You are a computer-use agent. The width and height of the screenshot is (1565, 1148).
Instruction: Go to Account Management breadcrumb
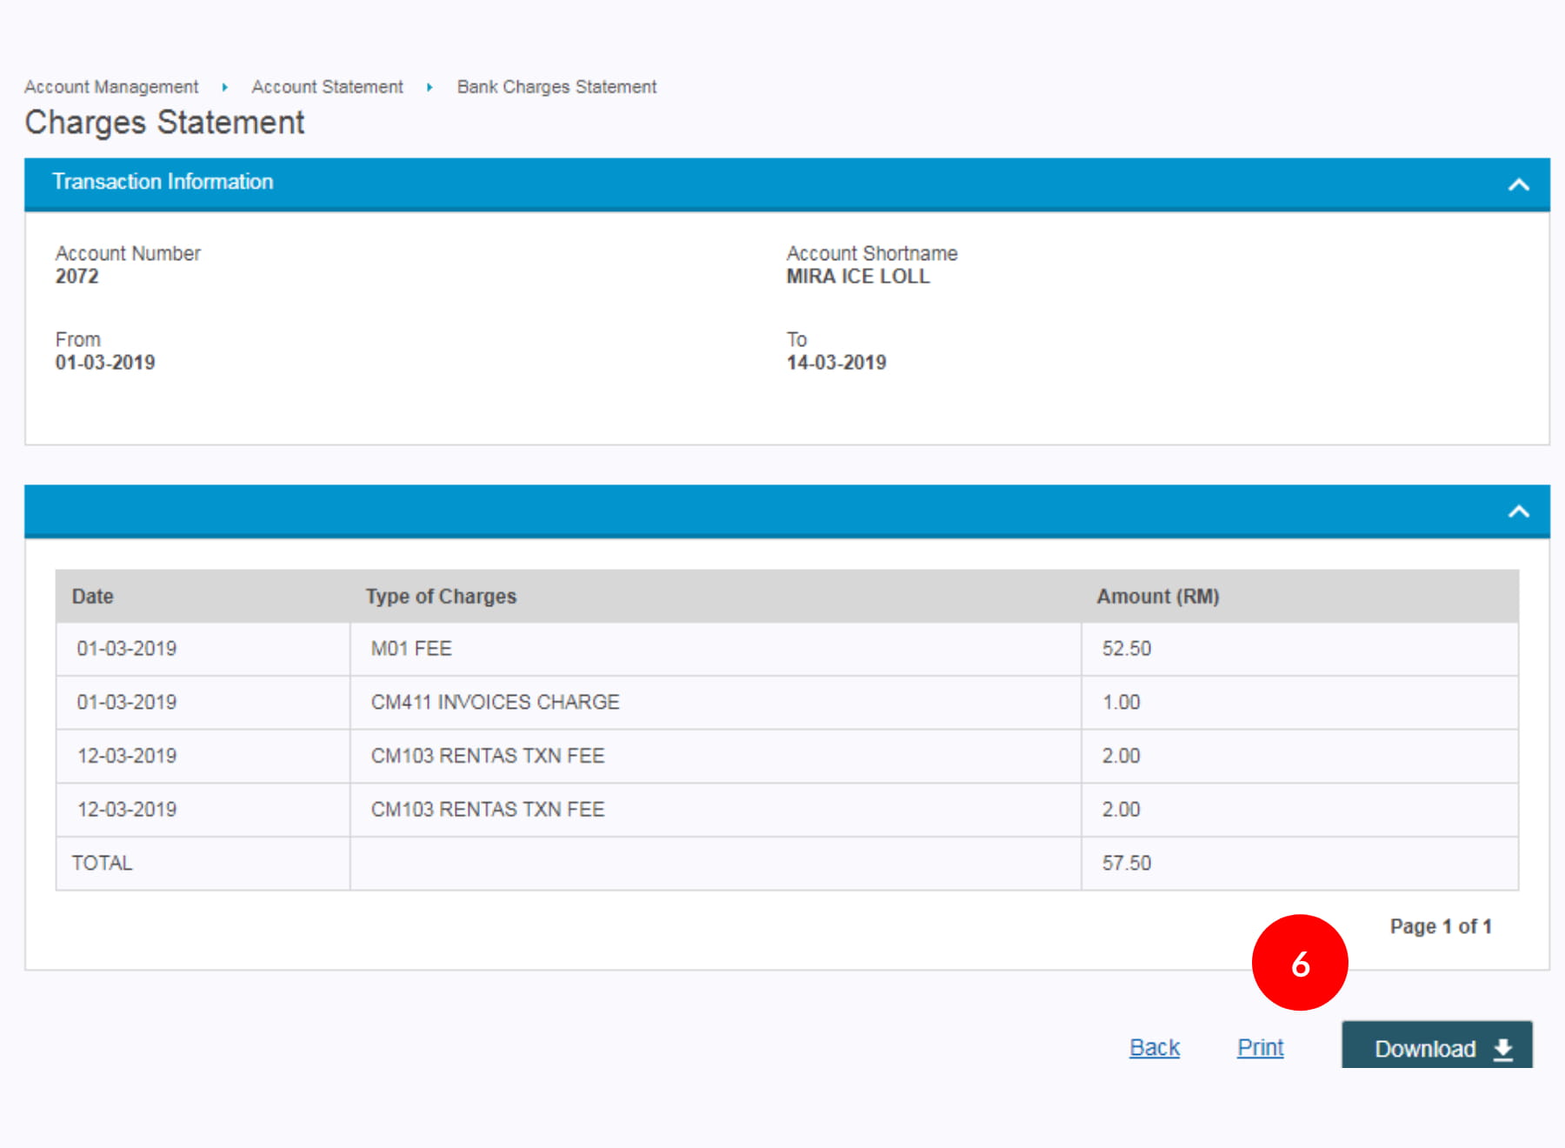pos(111,87)
